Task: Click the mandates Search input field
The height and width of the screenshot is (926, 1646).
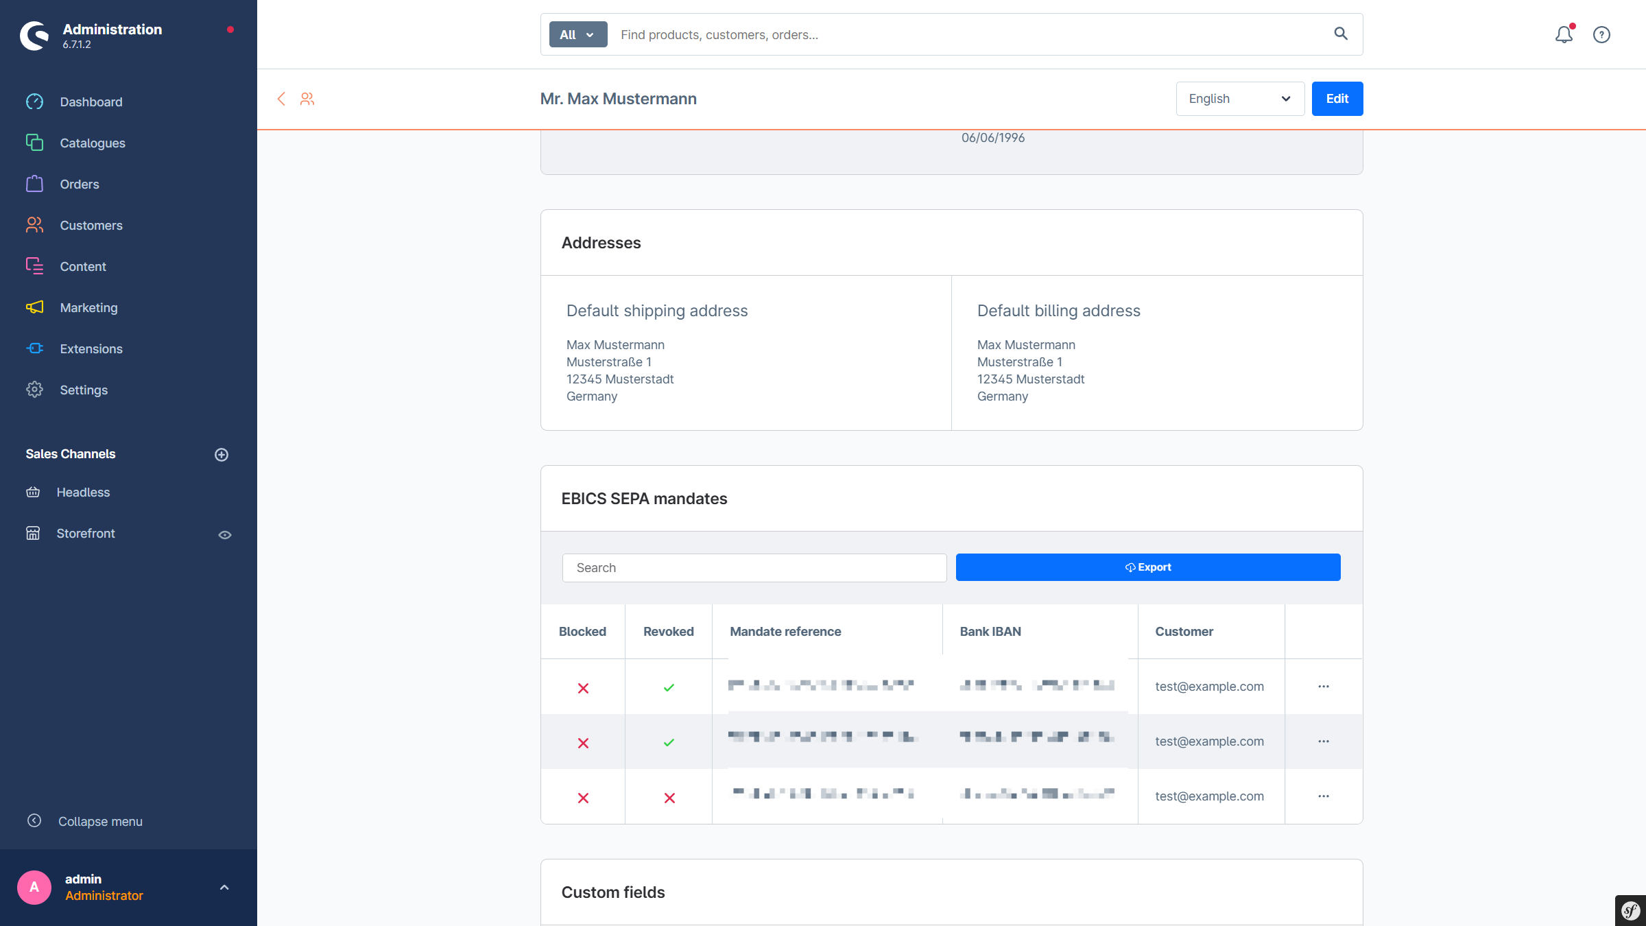Action: point(754,568)
